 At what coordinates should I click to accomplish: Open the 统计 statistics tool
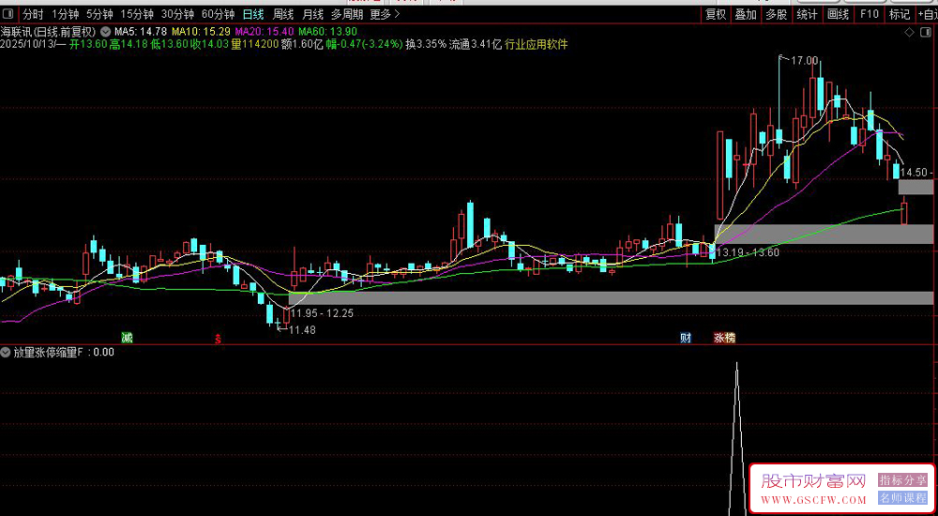(807, 14)
